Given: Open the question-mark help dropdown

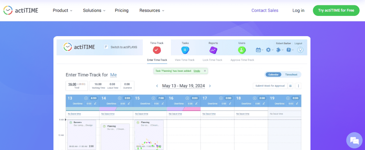Looking at the screenshot, I should [290, 50].
